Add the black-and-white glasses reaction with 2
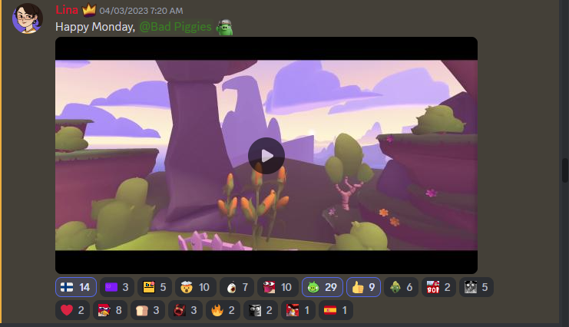Image resolution: width=569 pixels, height=327 pixels. tap(260, 310)
